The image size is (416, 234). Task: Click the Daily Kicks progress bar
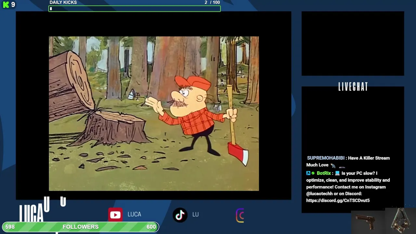(x=135, y=9)
